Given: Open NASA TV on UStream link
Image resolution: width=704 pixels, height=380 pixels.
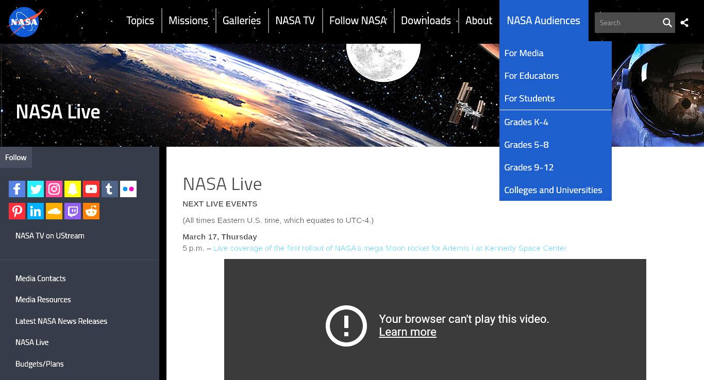Looking at the screenshot, I should tap(50, 236).
